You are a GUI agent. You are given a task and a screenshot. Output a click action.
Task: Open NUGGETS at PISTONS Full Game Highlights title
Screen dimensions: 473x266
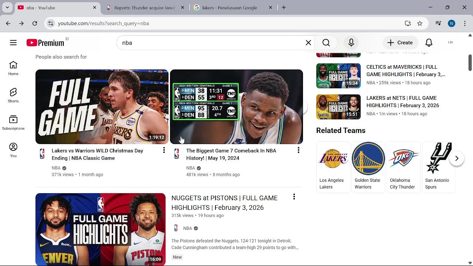[225, 203]
